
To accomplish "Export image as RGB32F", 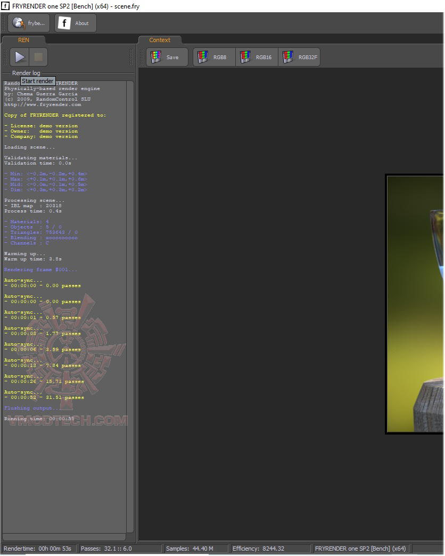I will coord(299,57).
